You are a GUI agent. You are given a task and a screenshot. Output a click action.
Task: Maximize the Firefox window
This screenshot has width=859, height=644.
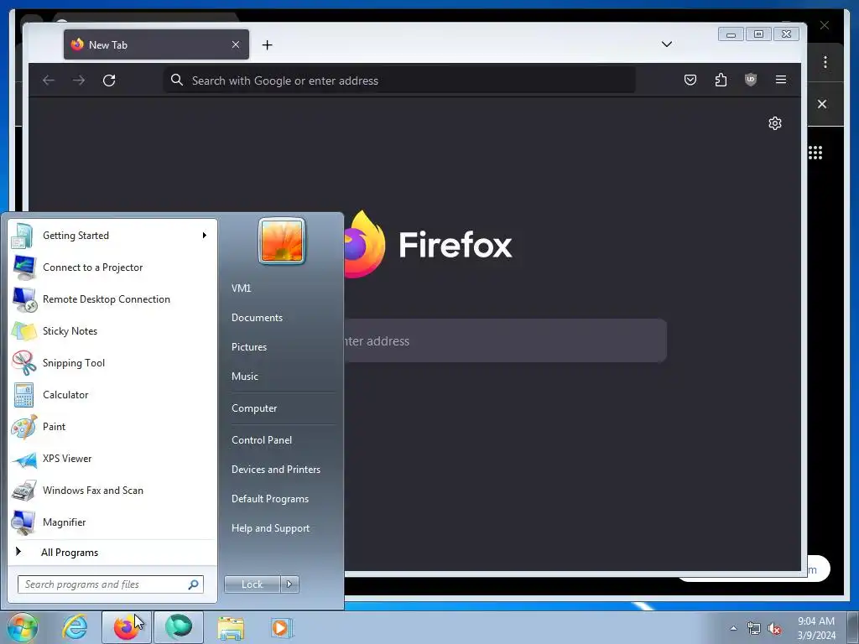[x=758, y=34]
